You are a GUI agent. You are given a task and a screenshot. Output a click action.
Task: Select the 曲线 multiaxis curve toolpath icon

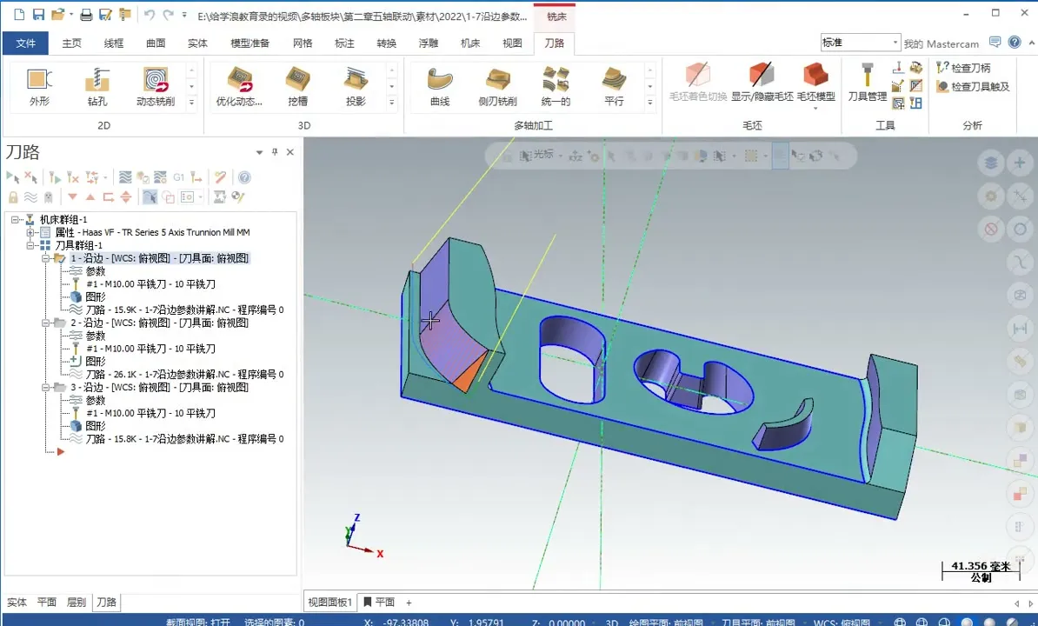[439, 85]
